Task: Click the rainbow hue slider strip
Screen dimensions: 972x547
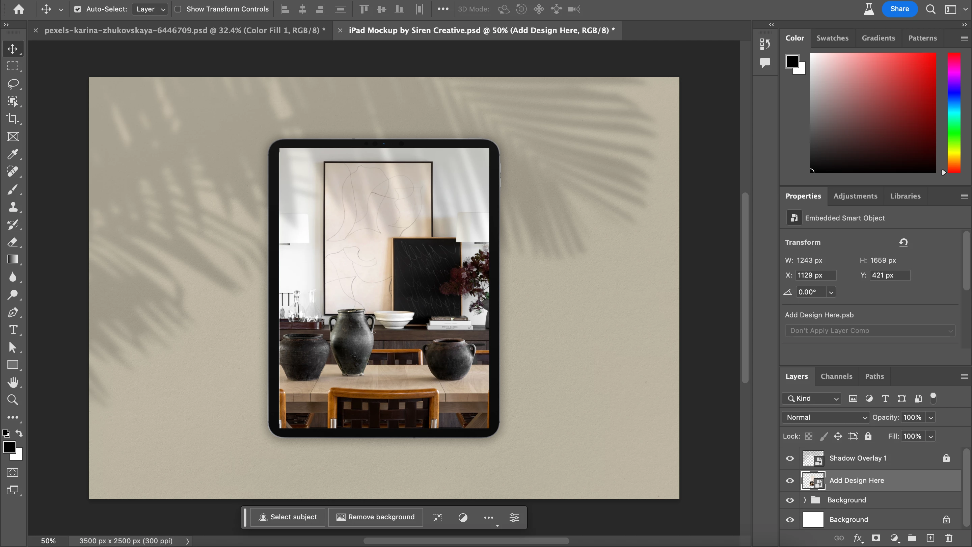Action: click(954, 112)
